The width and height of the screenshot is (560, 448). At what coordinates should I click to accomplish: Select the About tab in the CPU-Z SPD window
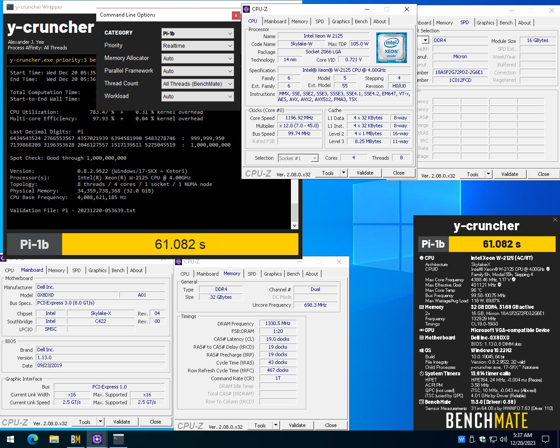(x=525, y=23)
